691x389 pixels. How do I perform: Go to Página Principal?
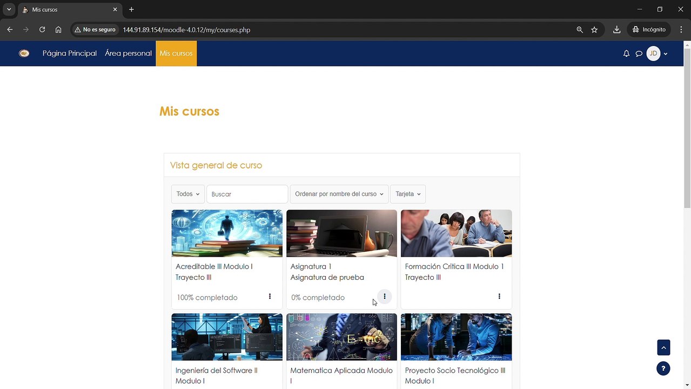70,53
